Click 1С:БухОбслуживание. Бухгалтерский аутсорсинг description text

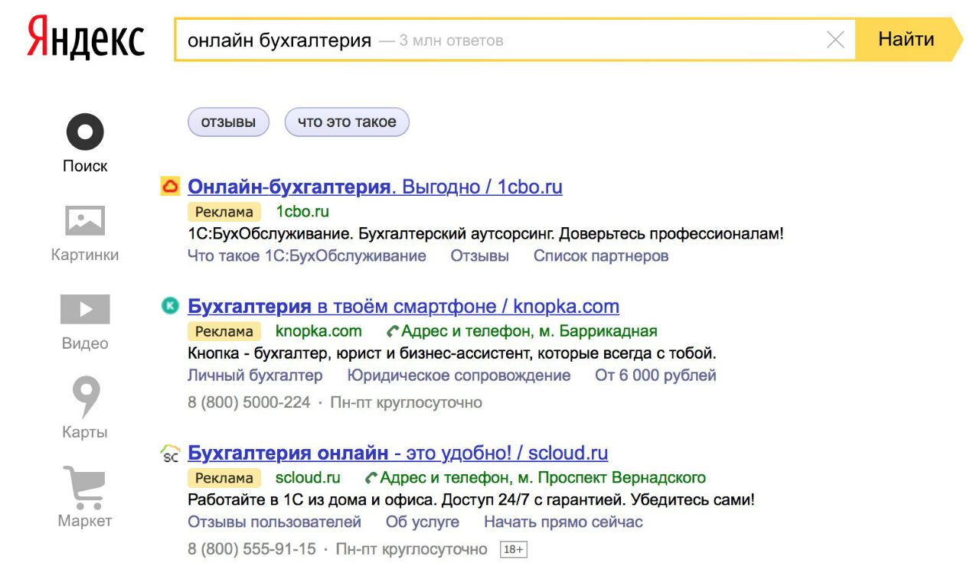pos(485,234)
